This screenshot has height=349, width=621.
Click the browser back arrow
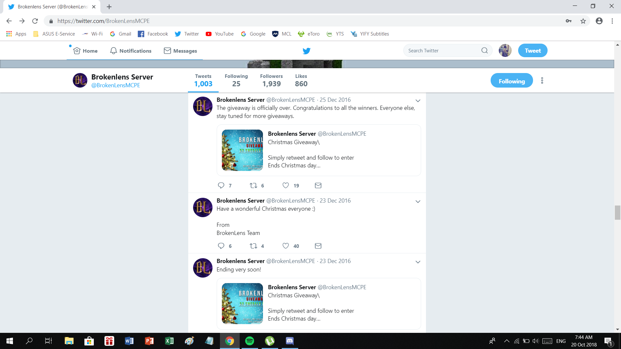[9, 21]
